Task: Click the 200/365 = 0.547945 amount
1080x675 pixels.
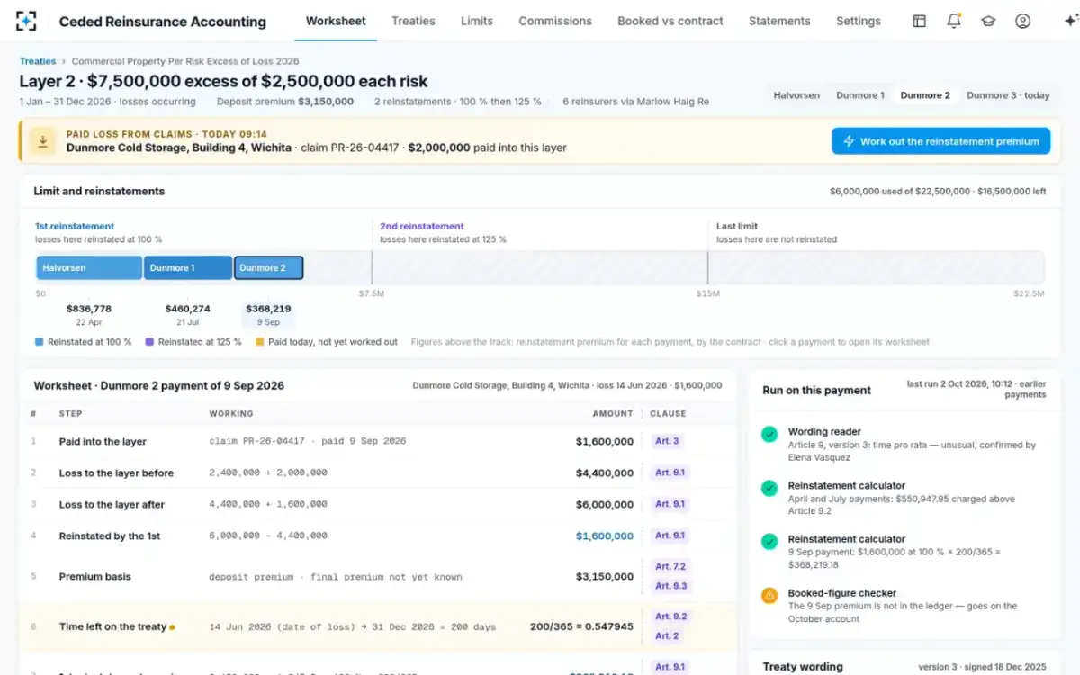Action: coord(581,626)
